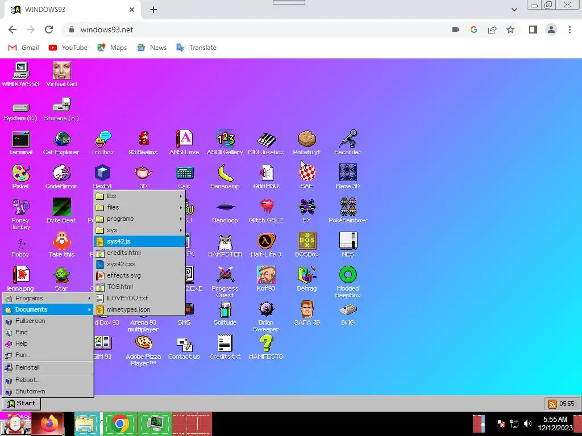Viewport: 582px width, 436px height.
Task: Open the Recorder microphone icon
Action: point(347,143)
